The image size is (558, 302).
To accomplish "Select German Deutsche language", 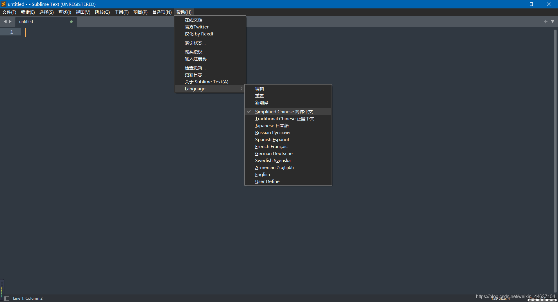I will pos(288,153).
